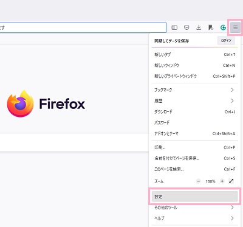Open the Downloads toolbar icon
The height and width of the screenshot is (227, 243).
(x=199, y=27)
